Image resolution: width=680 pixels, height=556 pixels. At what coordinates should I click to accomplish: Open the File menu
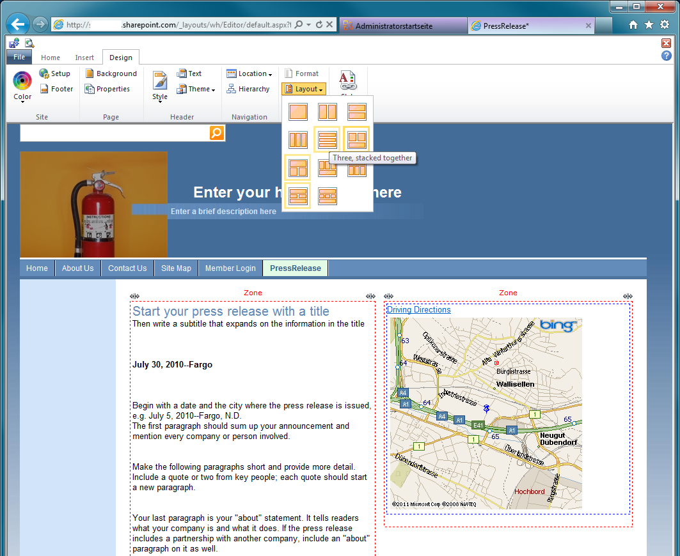(19, 58)
